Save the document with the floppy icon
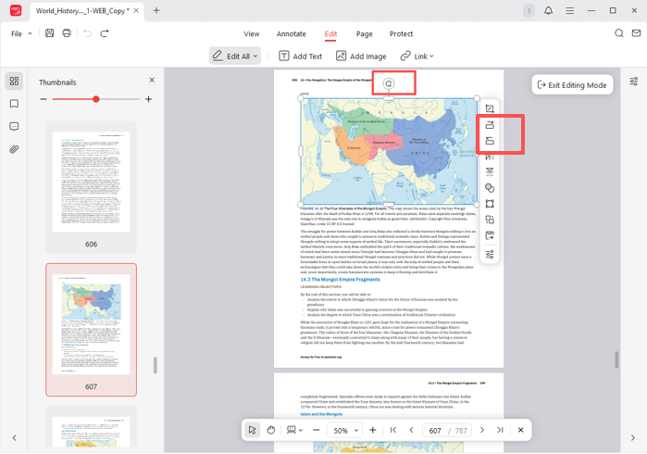Screen dimensions: 647x454 tap(49, 33)
